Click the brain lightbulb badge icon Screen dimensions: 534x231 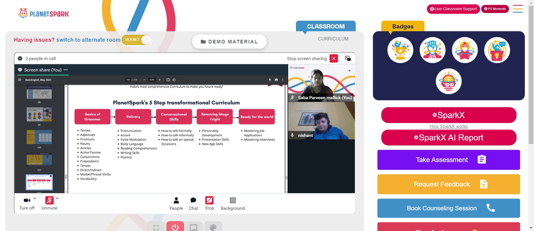449,81
